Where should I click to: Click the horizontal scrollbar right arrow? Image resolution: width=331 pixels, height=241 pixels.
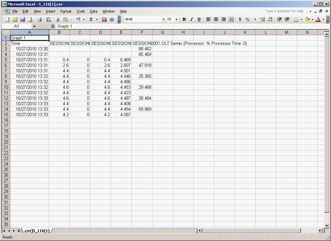click(x=320, y=231)
